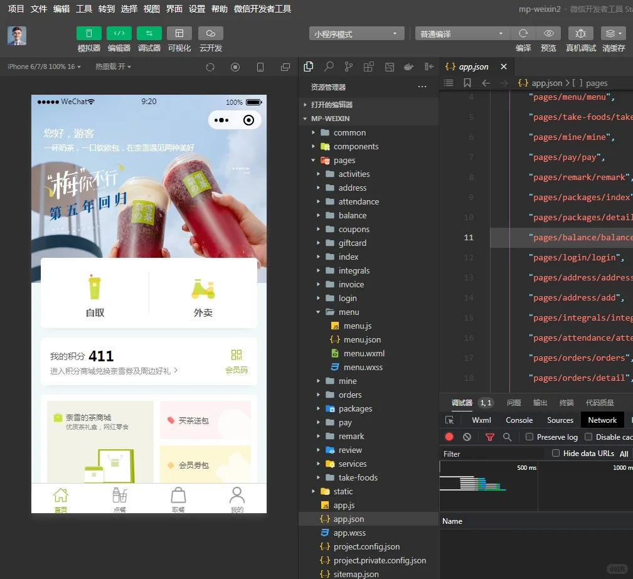Open the clear cache (清缓存) menu

614,33
